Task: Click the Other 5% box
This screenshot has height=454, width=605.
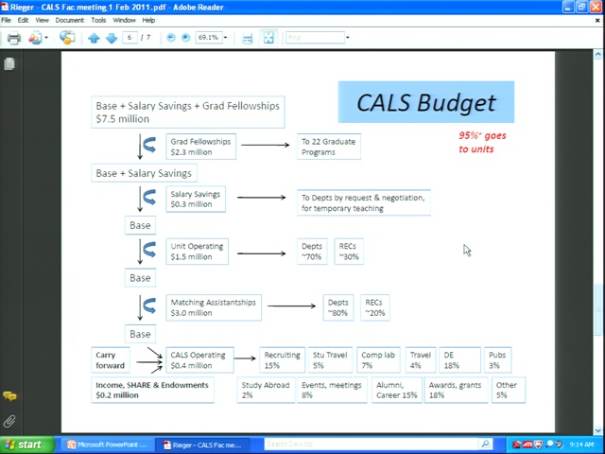Action: tap(509, 390)
